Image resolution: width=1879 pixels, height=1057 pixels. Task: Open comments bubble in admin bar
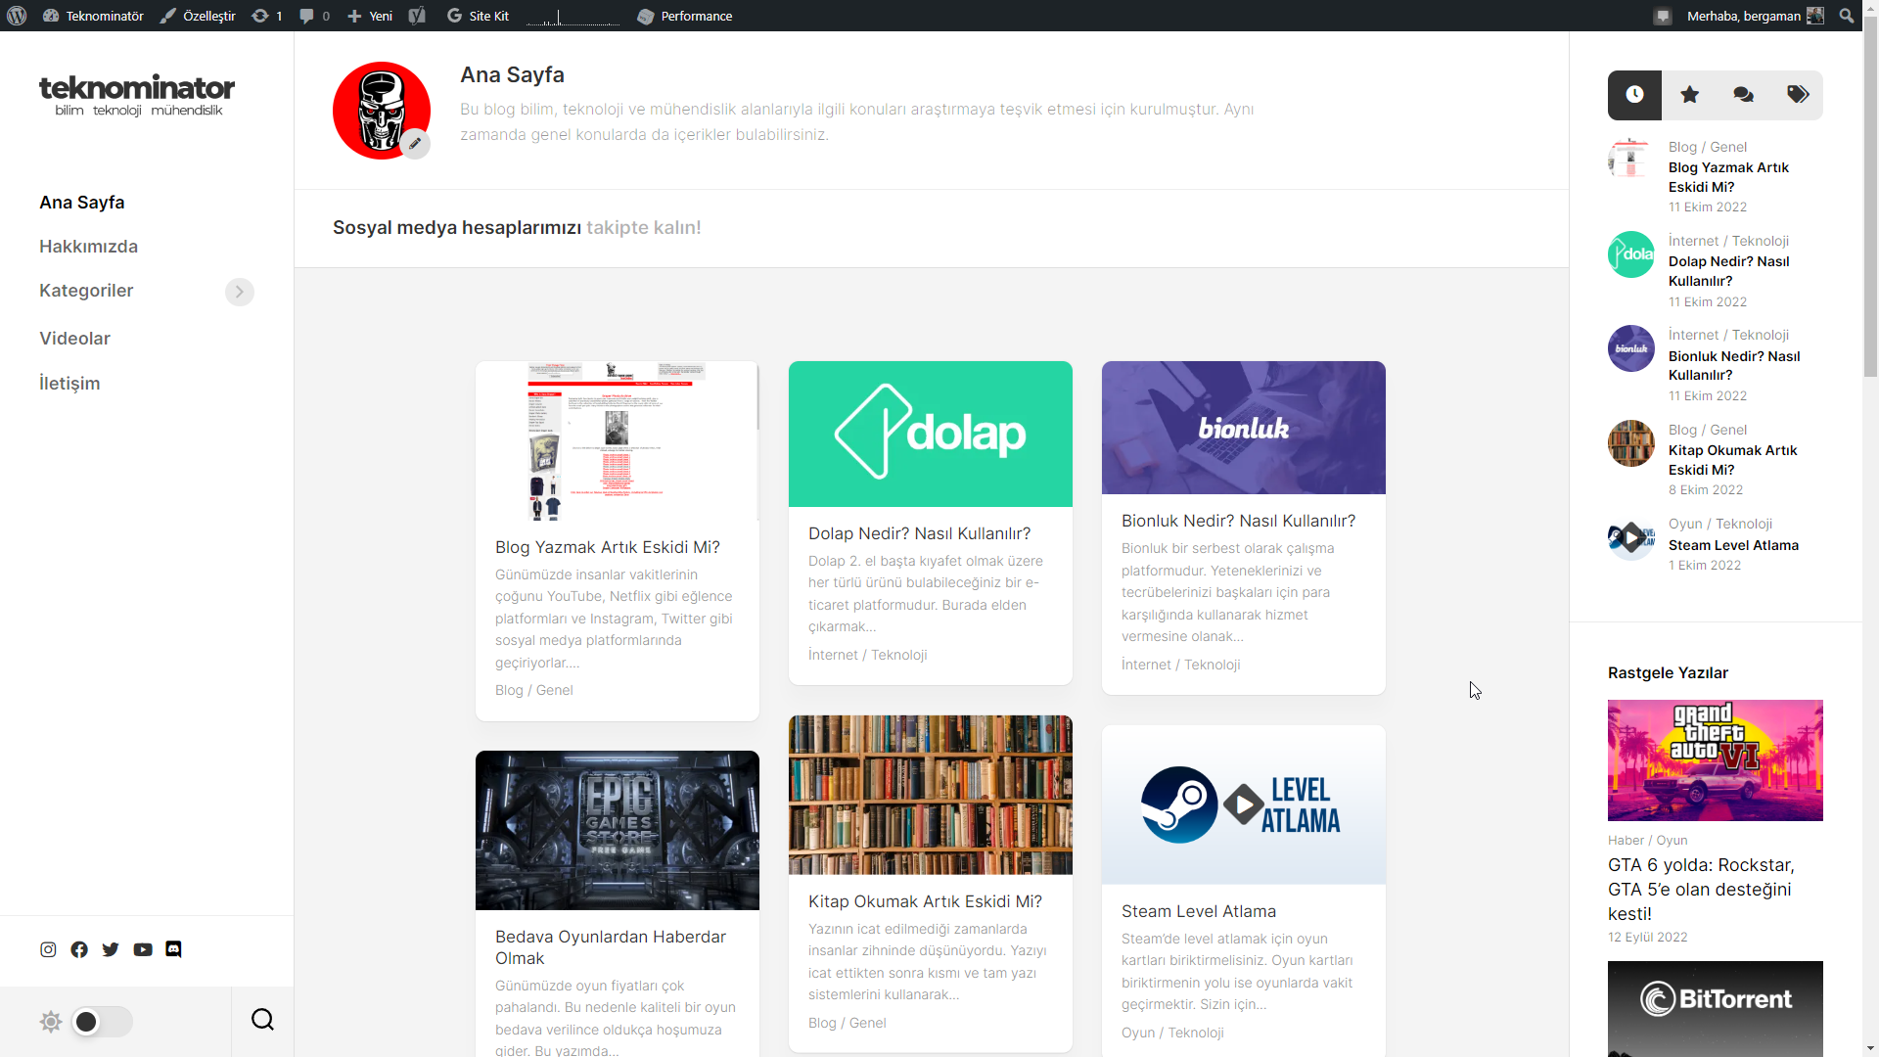pos(314,16)
